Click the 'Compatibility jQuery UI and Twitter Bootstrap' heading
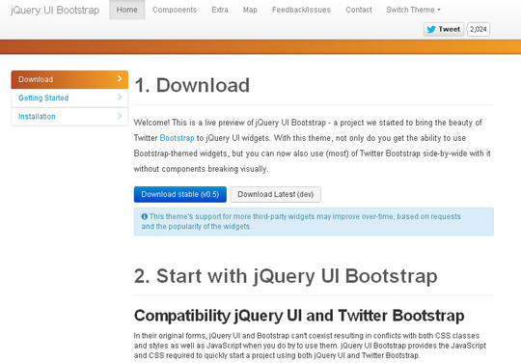This screenshot has width=521, height=363. coord(299,316)
